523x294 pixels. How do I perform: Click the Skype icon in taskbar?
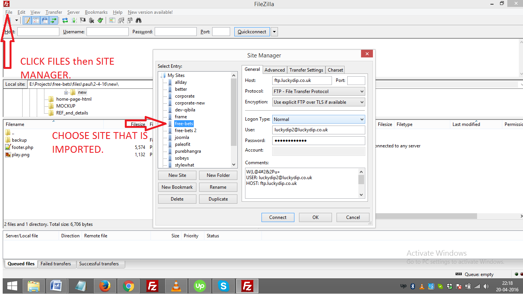pyautogui.click(x=223, y=286)
